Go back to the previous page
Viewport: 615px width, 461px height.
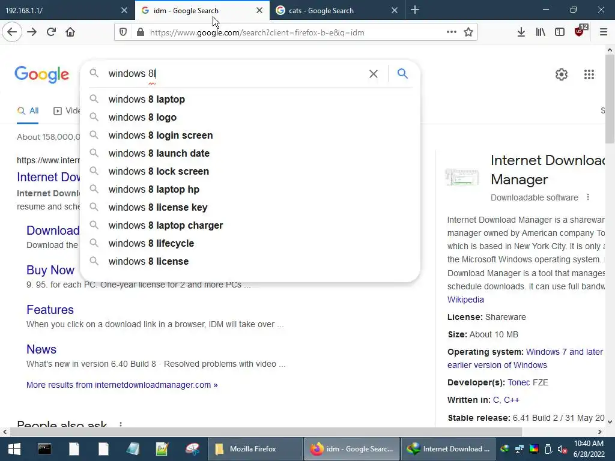12,32
